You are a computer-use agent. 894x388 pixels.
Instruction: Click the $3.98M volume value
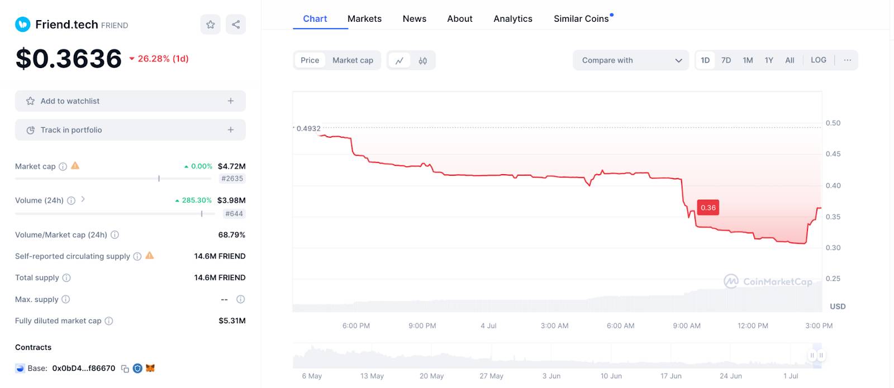(231, 200)
